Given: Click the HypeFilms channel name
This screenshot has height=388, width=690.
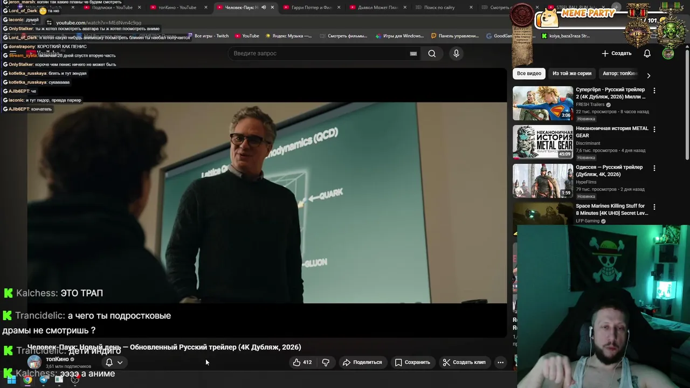Looking at the screenshot, I should pos(586,182).
